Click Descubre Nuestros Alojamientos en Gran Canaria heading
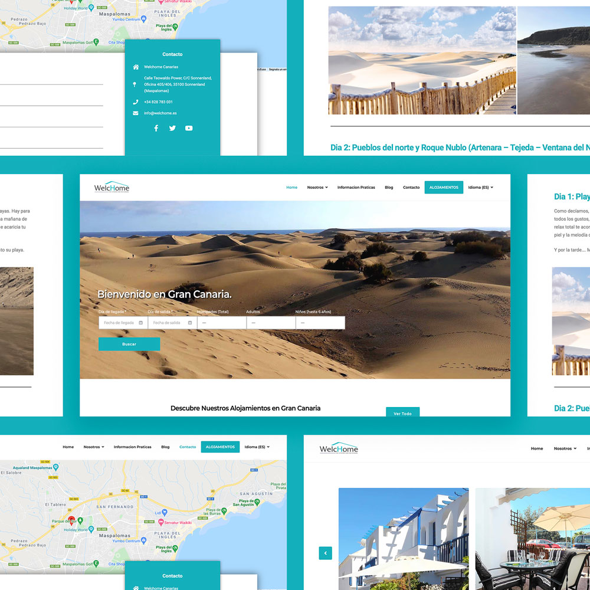590x590 pixels. coord(245,408)
